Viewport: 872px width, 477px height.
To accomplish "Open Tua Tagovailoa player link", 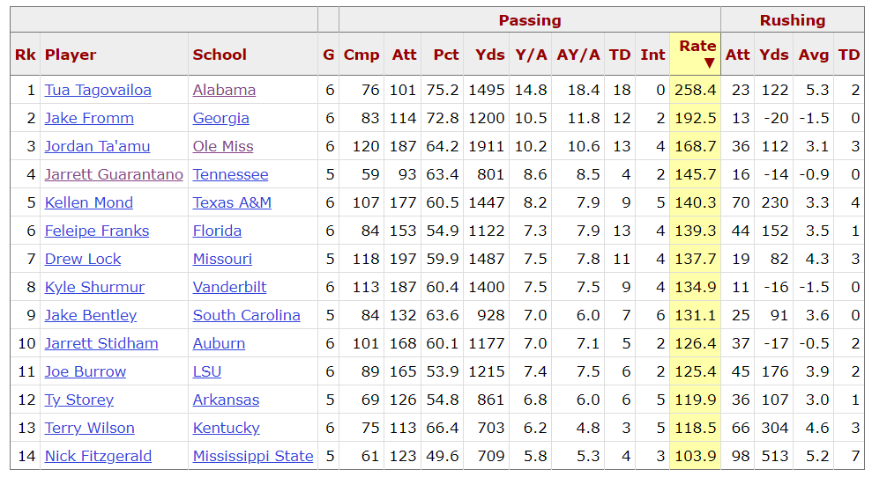I will (x=98, y=90).
